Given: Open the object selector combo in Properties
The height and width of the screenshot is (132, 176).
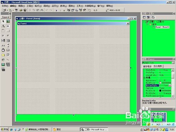Looking at the screenshot, I should click(x=173, y=63).
